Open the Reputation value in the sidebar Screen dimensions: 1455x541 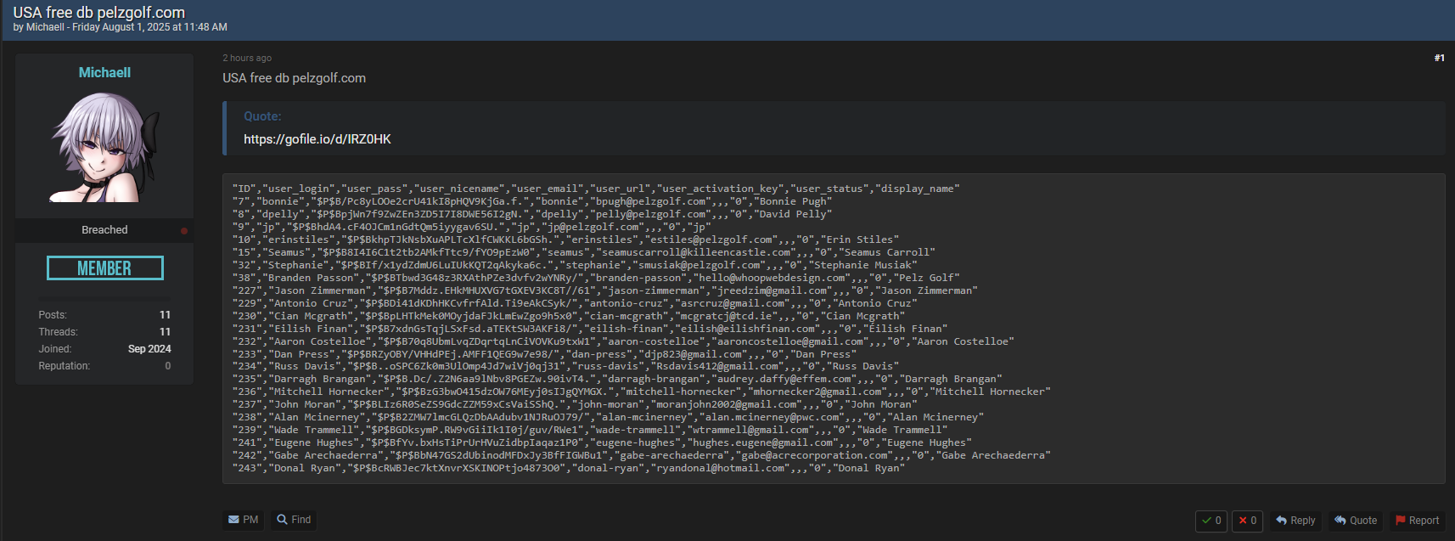click(x=167, y=366)
